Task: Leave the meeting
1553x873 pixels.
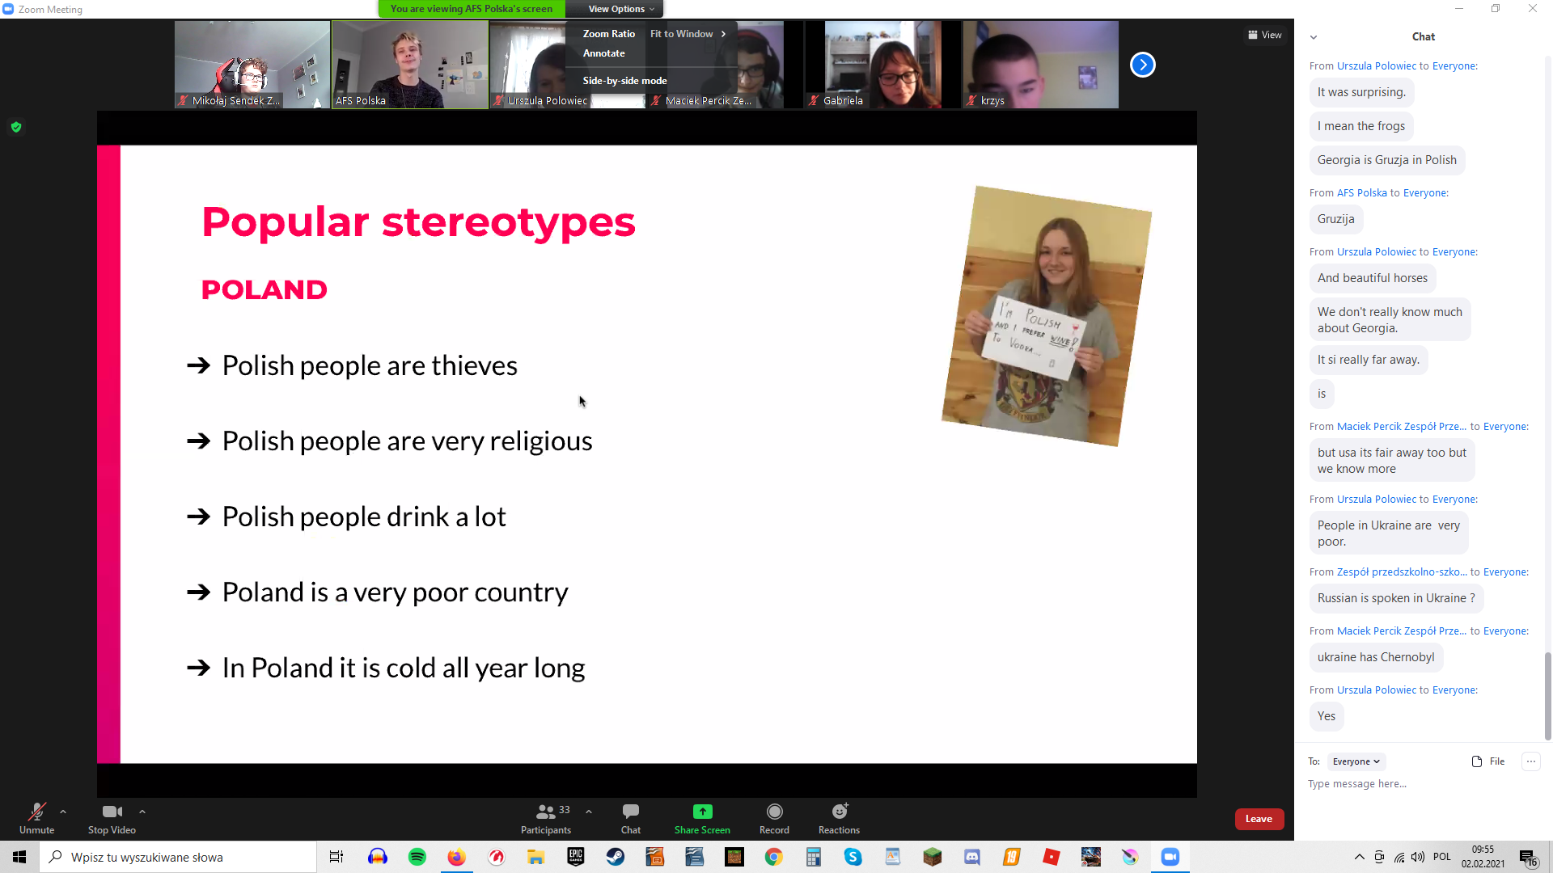Action: click(x=1259, y=819)
